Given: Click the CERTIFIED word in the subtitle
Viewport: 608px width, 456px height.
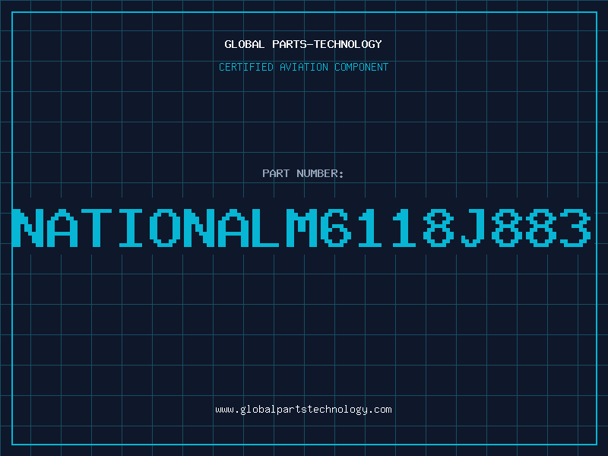Looking at the screenshot, I should tap(246, 67).
